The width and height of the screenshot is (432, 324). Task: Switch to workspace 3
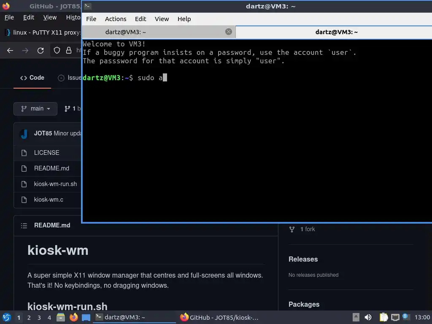(x=39, y=318)
